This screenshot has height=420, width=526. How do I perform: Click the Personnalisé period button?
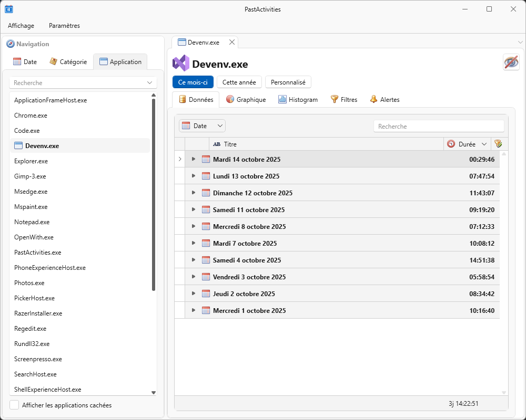click(288, 82)
